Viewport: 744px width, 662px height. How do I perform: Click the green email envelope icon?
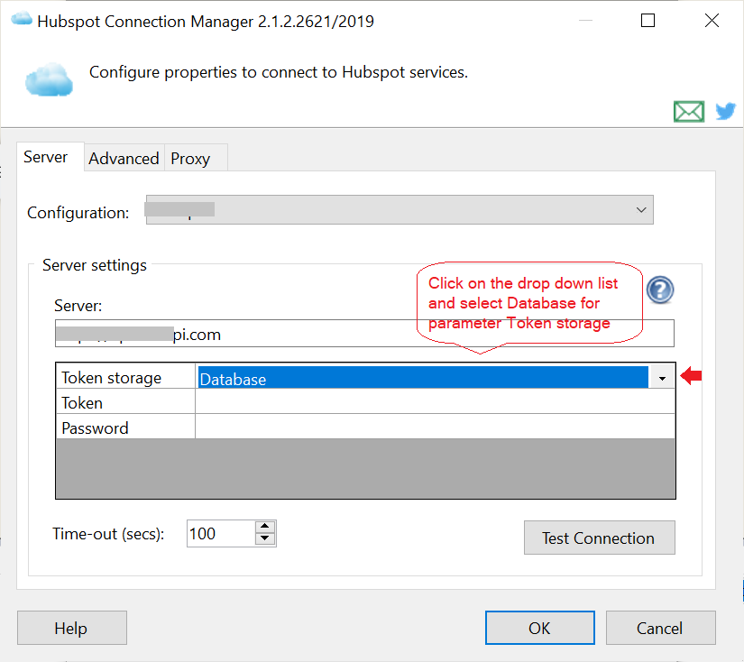[688, 112]
